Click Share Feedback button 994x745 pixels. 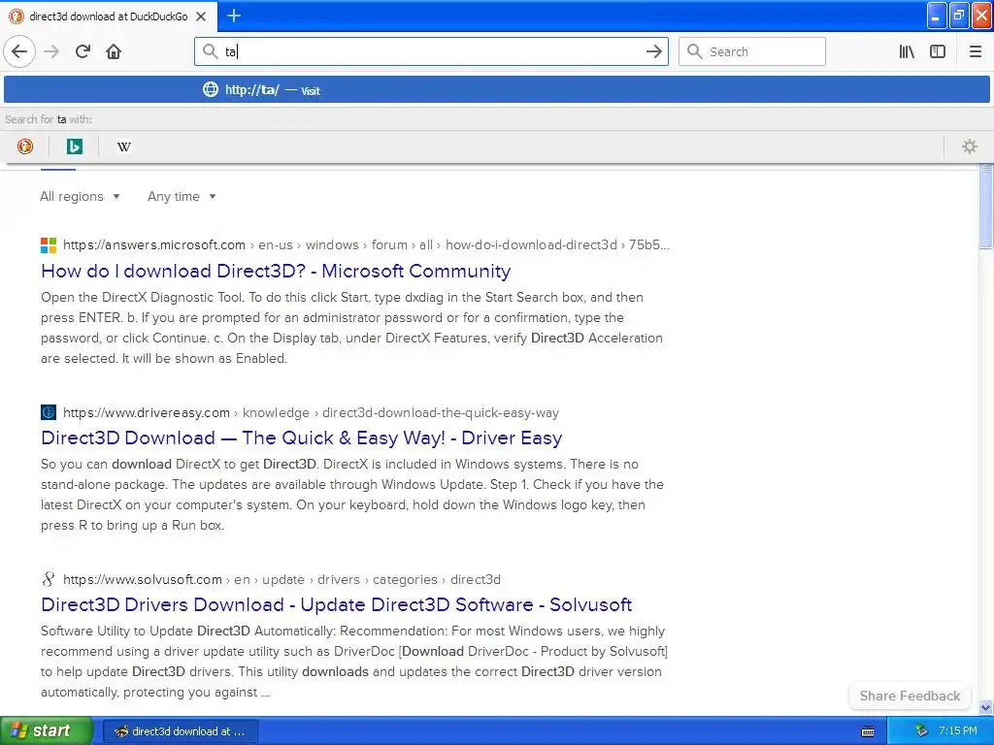click(x=910, y=696)
